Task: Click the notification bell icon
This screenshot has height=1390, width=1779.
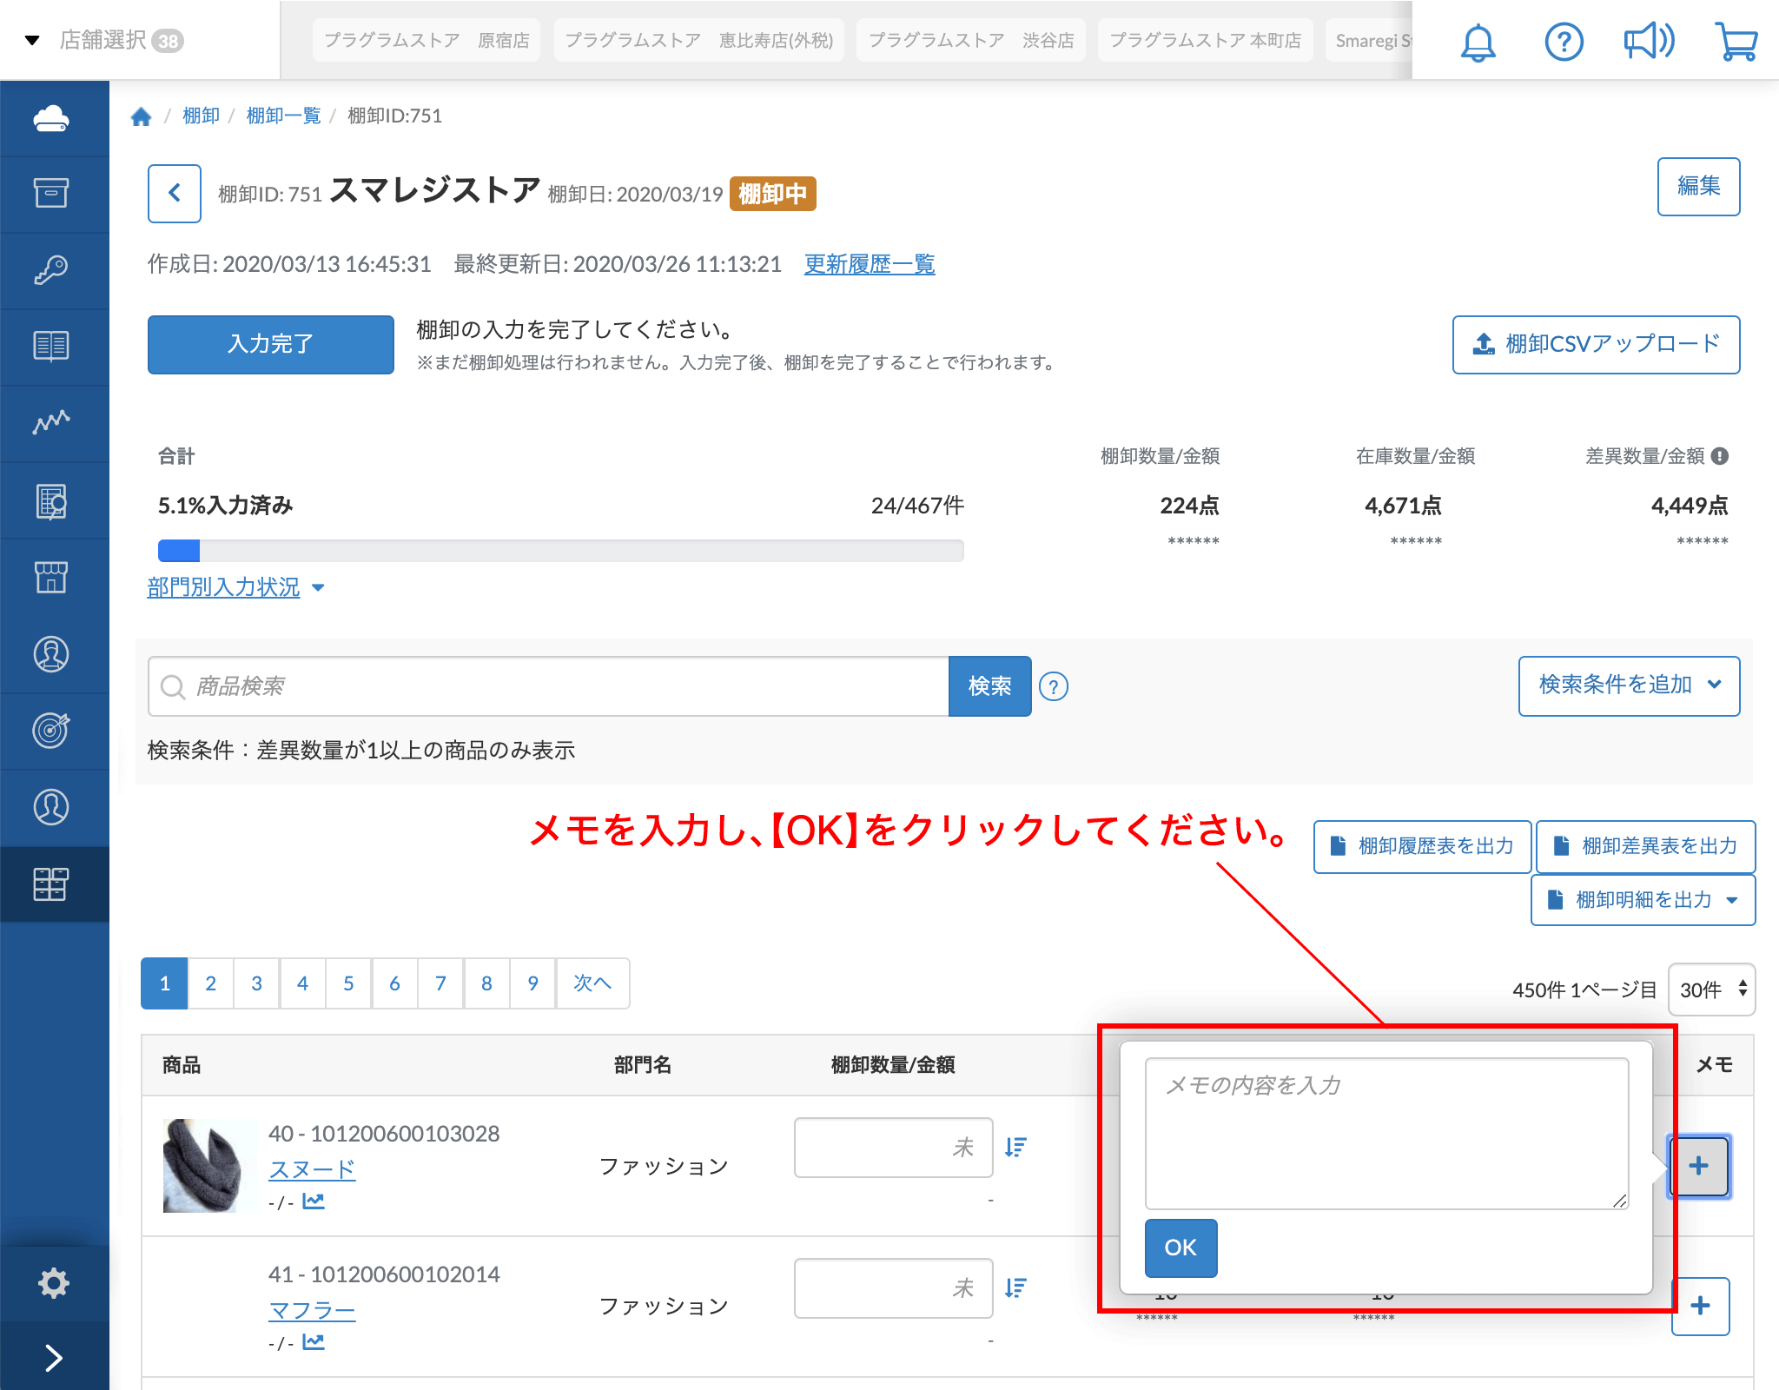Action: pyautogui.click(x=1478, y=42)
